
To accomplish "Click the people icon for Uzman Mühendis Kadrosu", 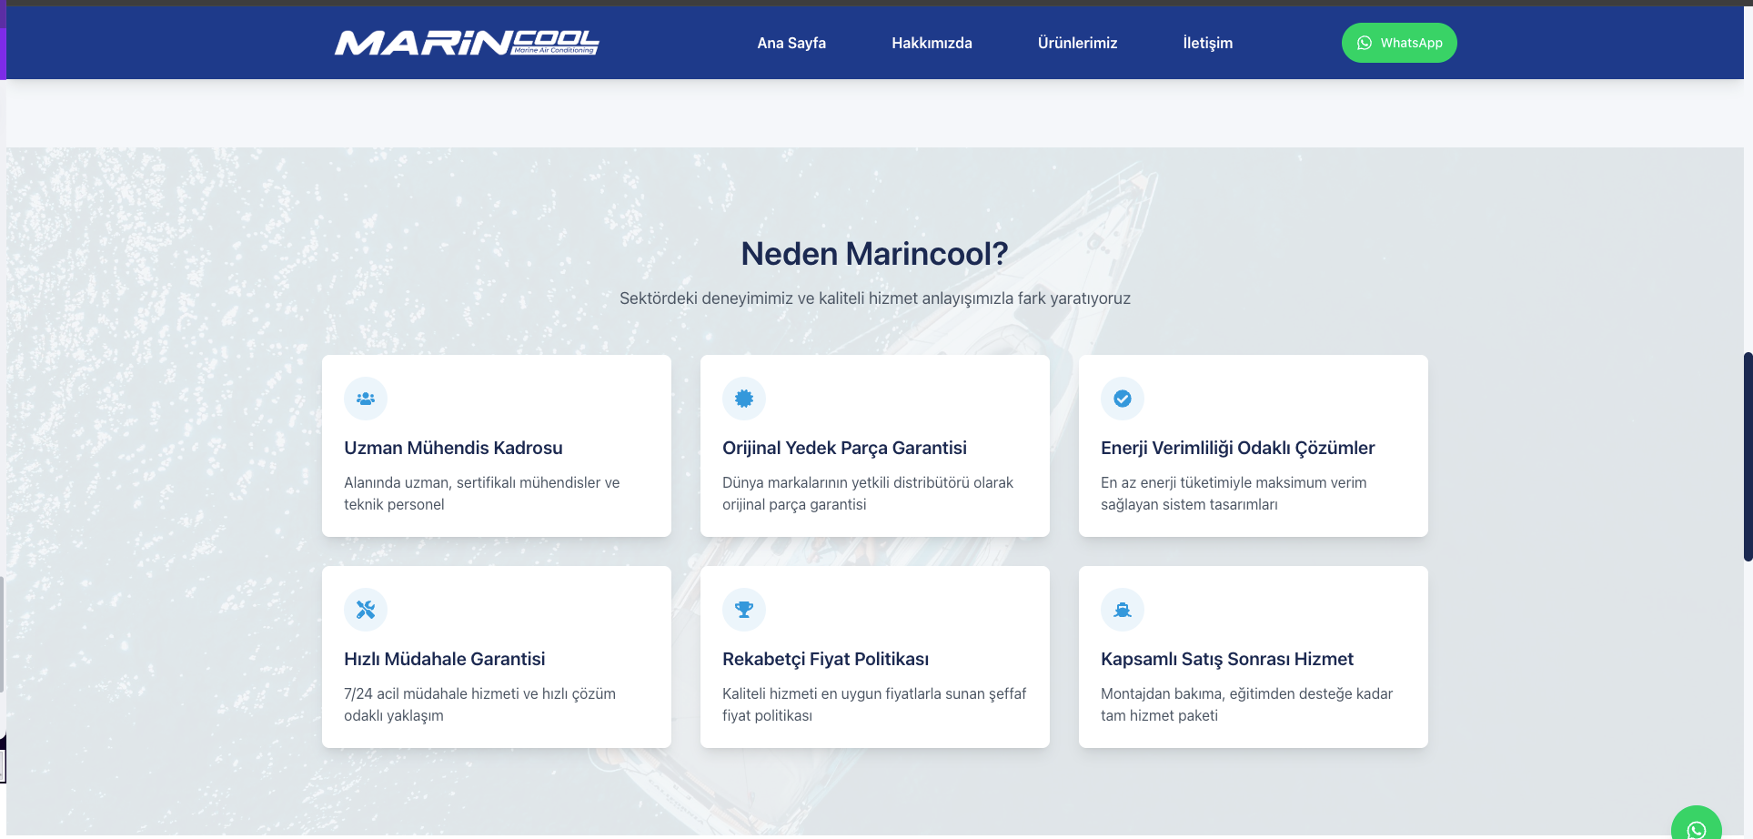I will pos(366,399).
